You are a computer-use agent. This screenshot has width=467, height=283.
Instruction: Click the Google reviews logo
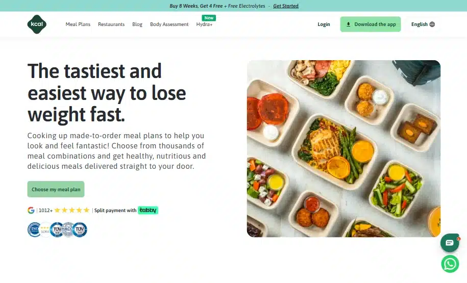(31, 210)
